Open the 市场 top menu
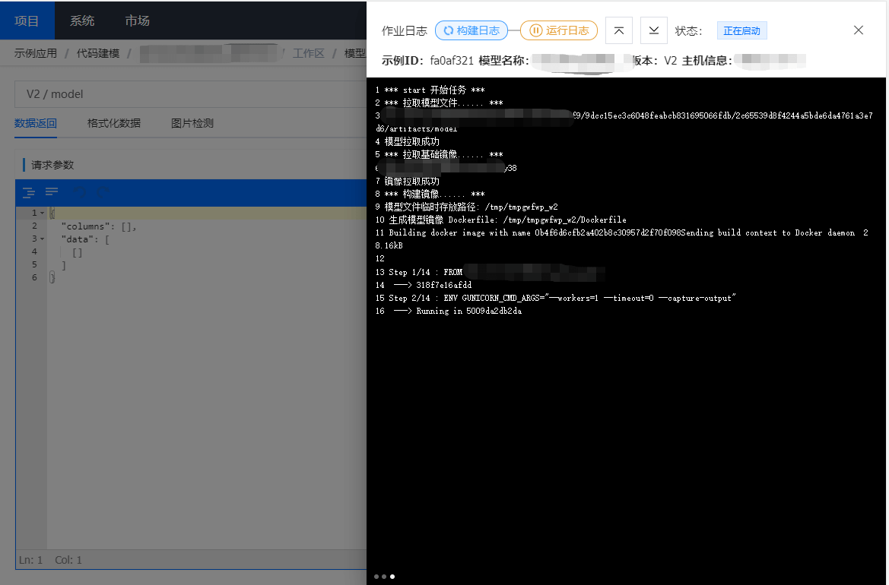 pyautogui.click(x=137, y=21)
